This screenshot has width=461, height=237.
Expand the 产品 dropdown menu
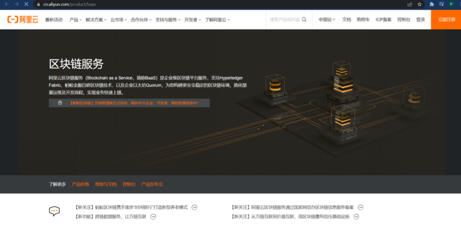[x=76, y=20]
